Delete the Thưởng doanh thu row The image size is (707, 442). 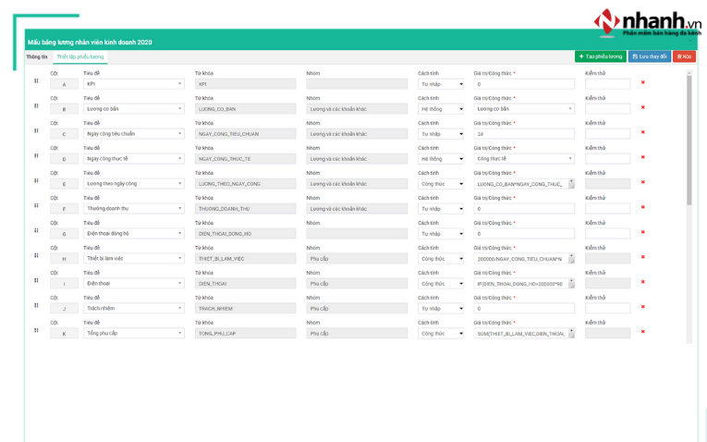coord(643,207)
